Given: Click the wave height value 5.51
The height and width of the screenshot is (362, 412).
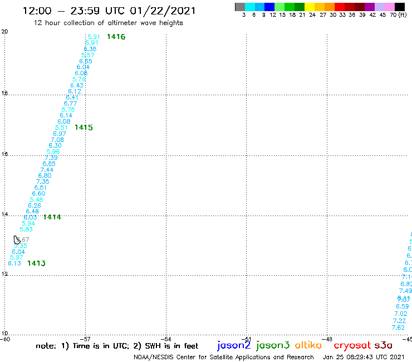Looking at the screenshot, I should point(61,128).
